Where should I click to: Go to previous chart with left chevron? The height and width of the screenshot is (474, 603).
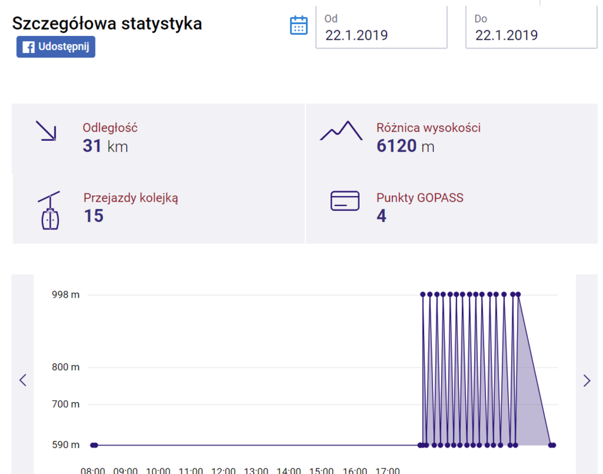click(x=23, y=380)
